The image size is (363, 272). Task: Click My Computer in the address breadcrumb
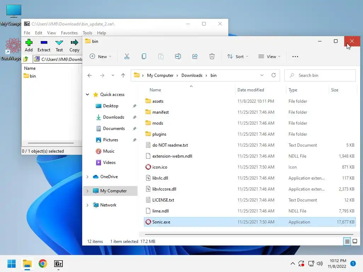pos(160,75)
